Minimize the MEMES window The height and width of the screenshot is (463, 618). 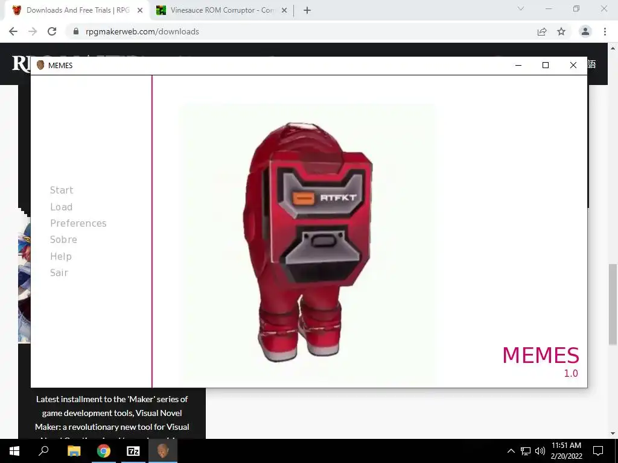point(518,65)
